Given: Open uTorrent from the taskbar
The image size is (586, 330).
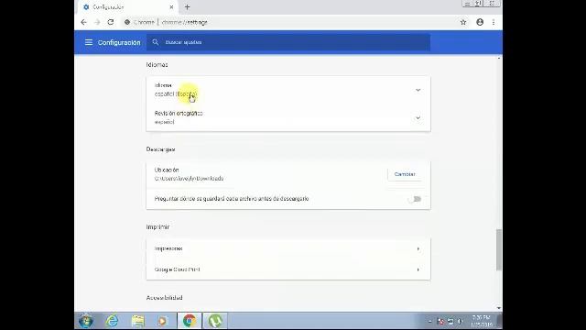Looking at the screenshot, I should coord(215,321).
